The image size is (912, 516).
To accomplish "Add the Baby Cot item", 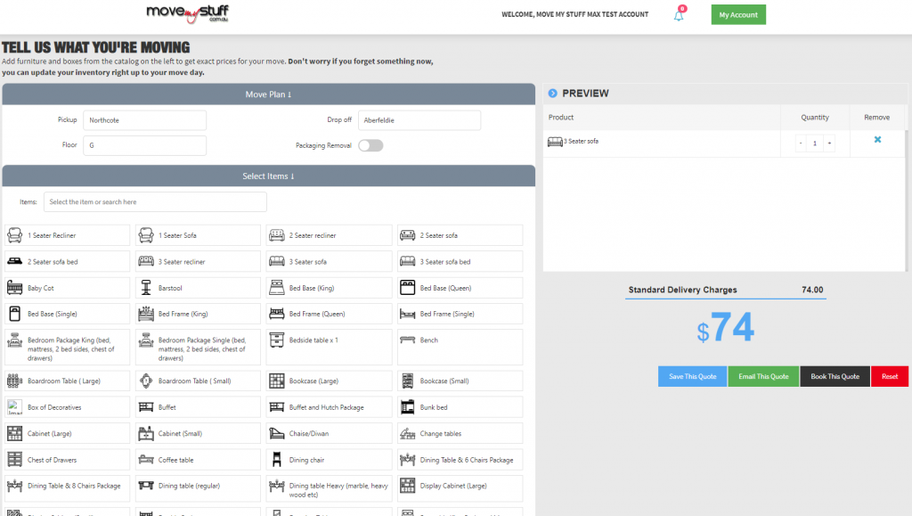I will point(68,288).
